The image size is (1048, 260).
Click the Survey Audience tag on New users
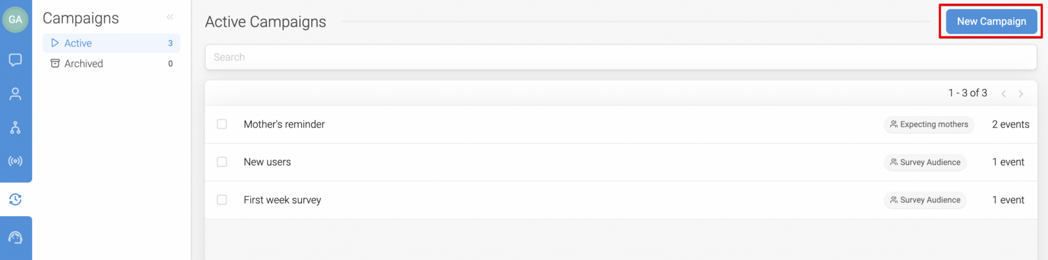(925, 162)
